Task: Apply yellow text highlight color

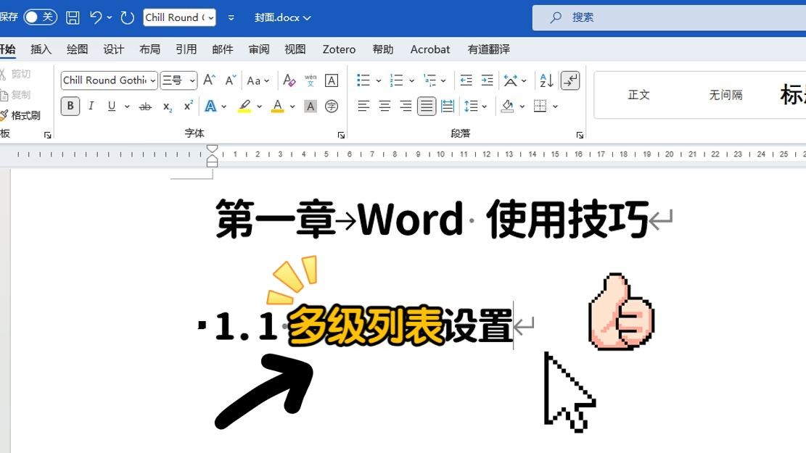Action: pos(244,107)
